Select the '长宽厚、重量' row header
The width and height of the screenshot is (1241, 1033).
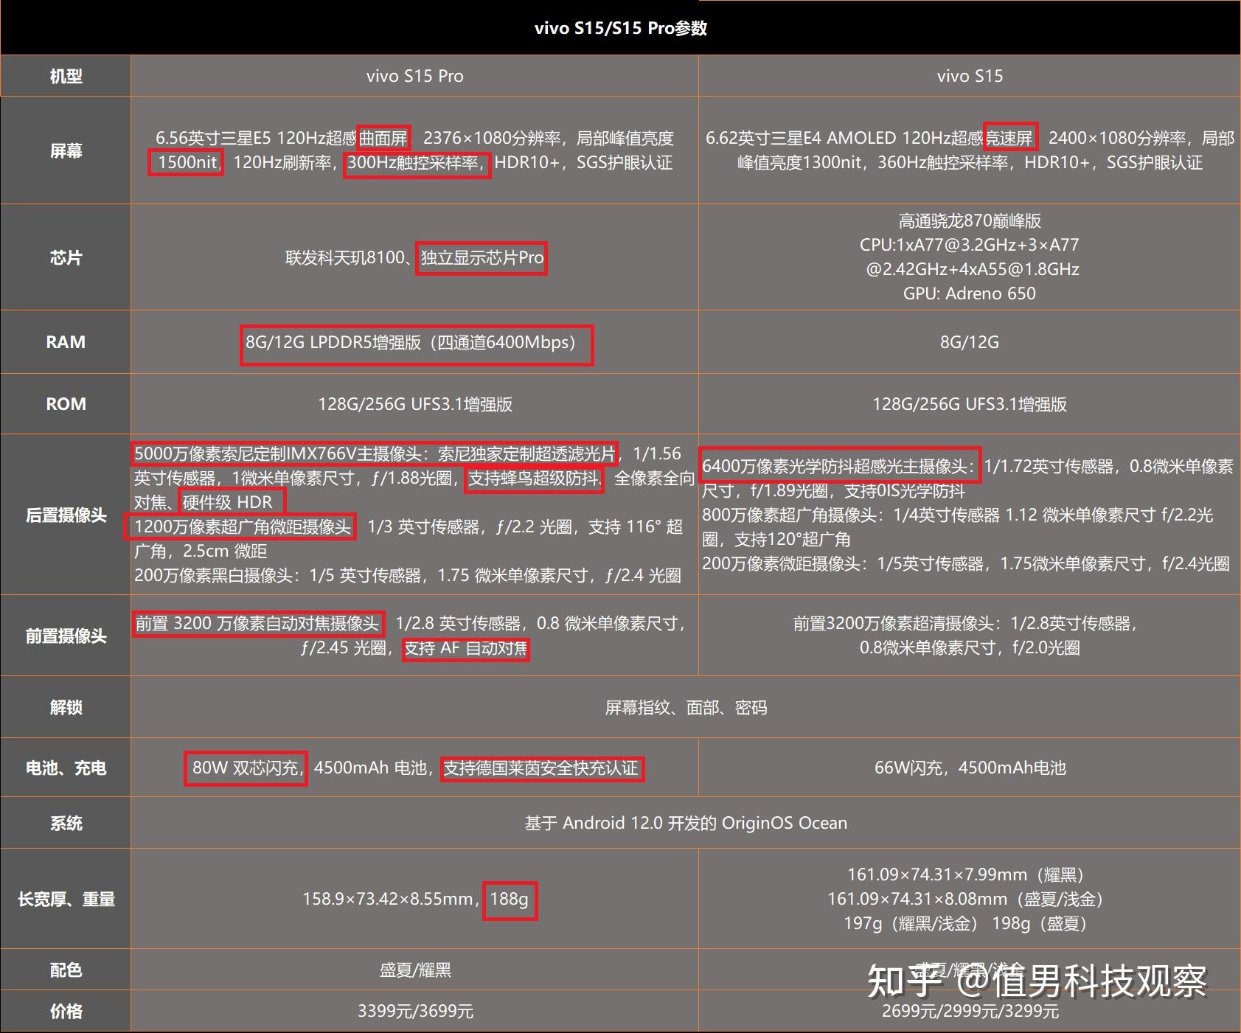[x=66, y=899]
